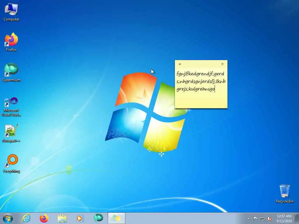Launch Supermium from the taskbar
This screenshot has height=224, width=299.
point(98,218)
